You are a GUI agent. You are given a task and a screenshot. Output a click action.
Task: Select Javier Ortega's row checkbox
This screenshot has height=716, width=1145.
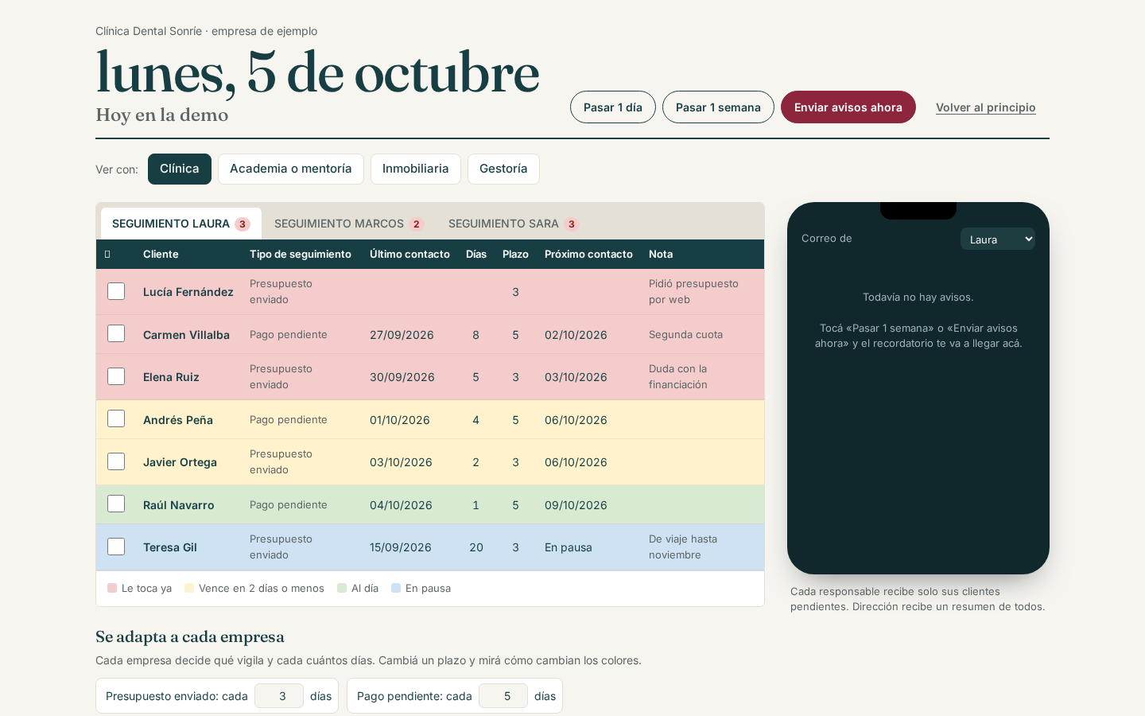pos(116,461)
